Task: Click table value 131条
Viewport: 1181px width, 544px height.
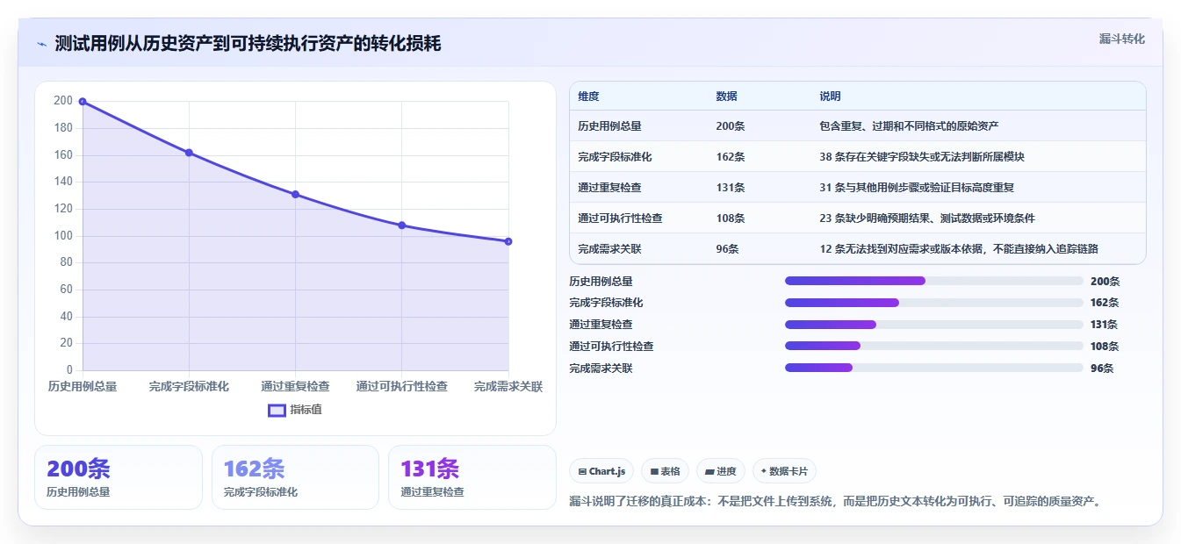Action: tap(731, 188)
